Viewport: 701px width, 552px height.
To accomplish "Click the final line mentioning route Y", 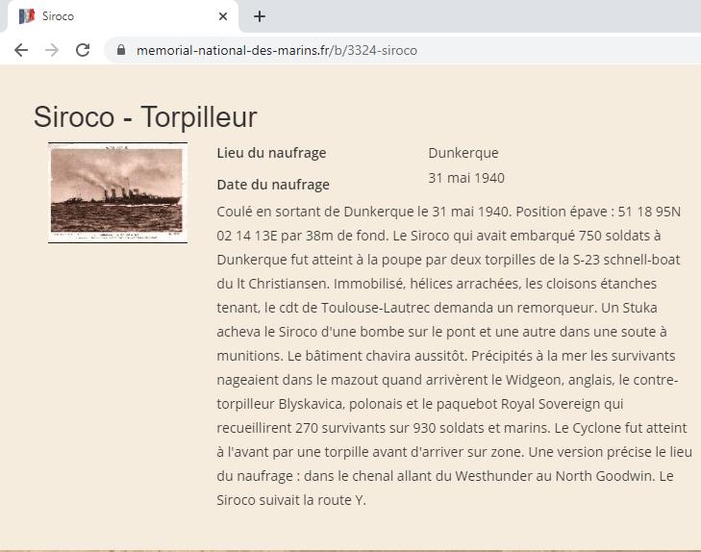I will (x=291, y=500).
